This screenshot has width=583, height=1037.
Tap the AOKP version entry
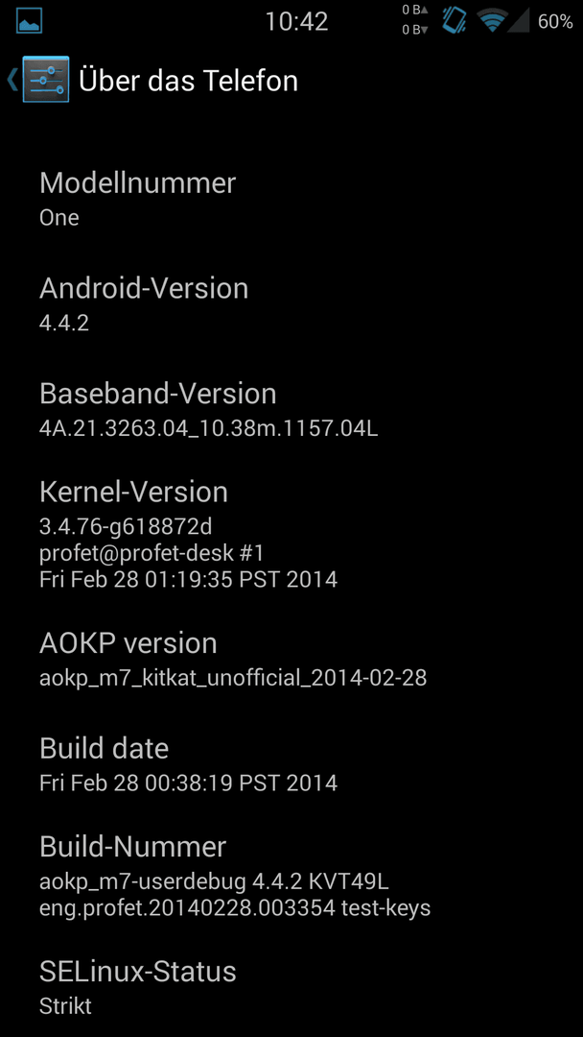coord(291,660)
